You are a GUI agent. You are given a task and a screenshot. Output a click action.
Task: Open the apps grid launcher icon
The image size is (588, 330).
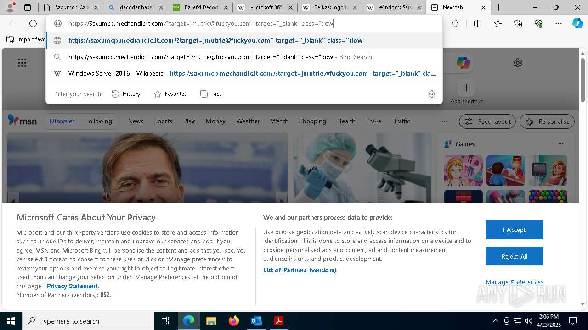[22, 63]
